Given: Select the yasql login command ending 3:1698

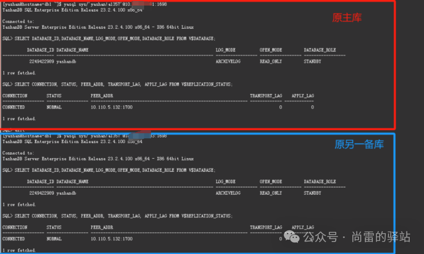Looking at the screenshot, I should tap(115, 136).
